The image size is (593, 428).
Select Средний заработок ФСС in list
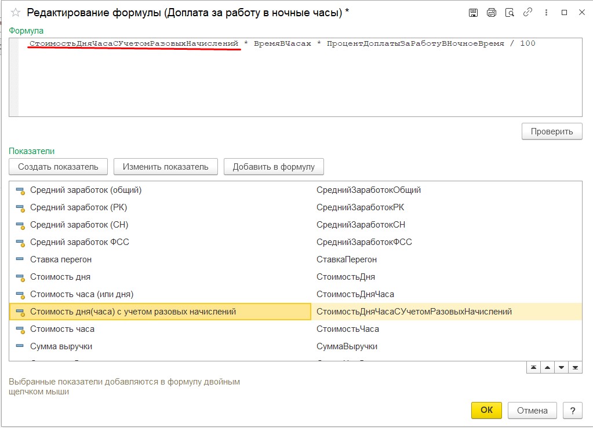[79, 242]
